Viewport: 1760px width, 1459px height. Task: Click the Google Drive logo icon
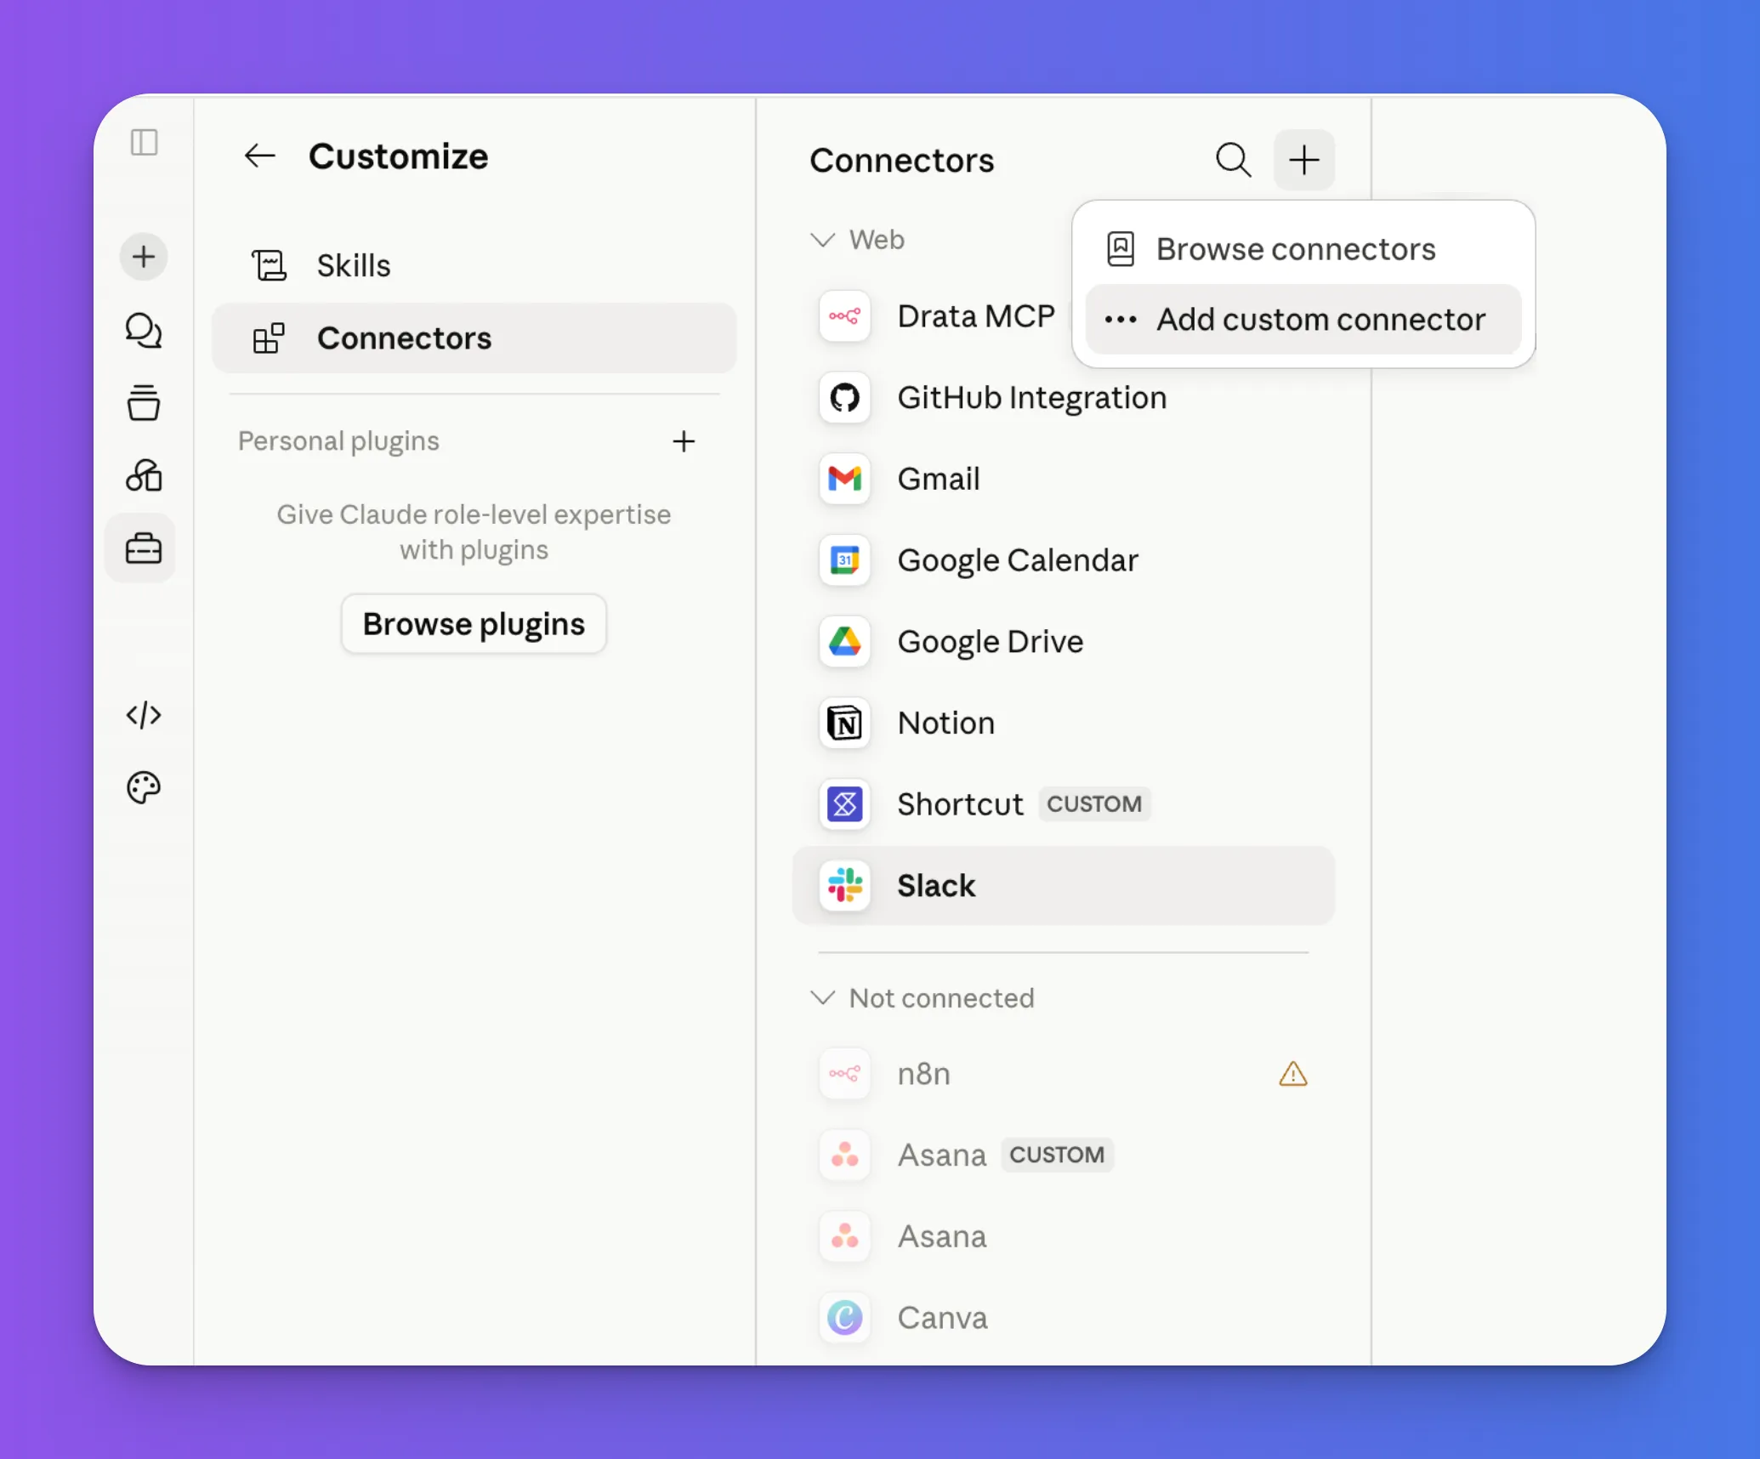click(845, 642)
